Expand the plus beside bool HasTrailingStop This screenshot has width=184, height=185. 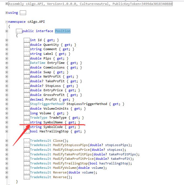(x=7, y=131)
